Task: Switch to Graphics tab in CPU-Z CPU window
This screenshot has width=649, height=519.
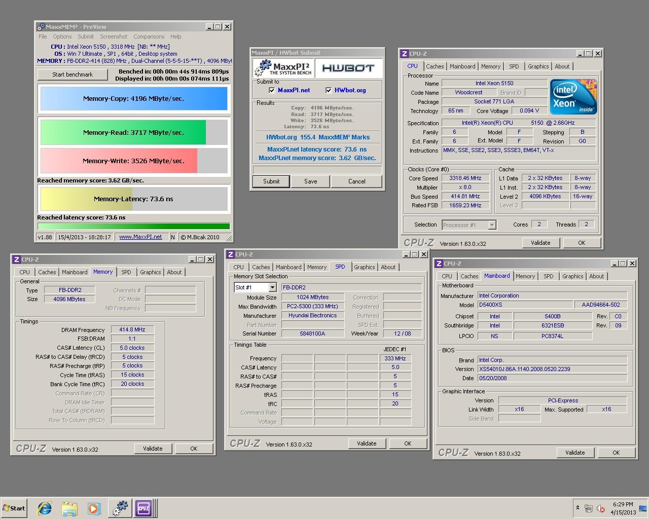Action: coord(538,66)
